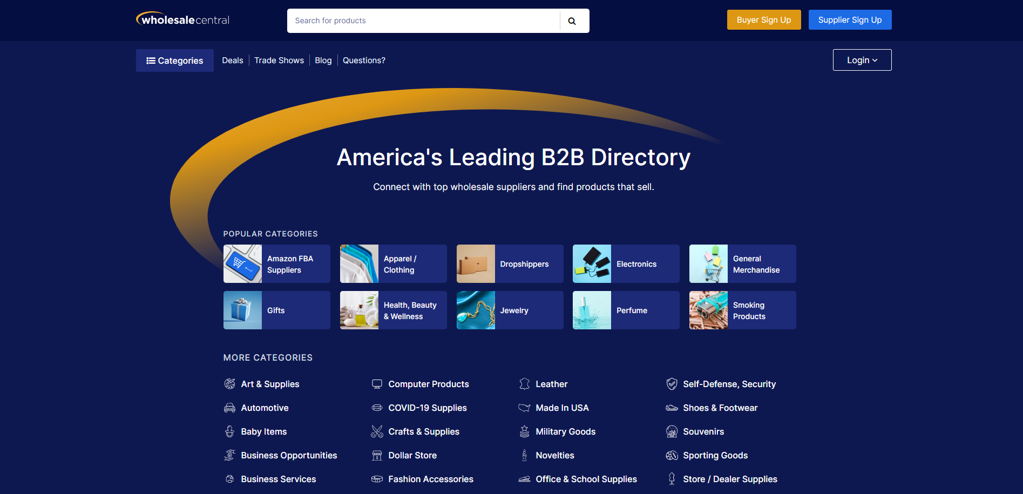This screenshot has height=494, width=1023.
Task: Click the Office & School Supplies icon
Action: point(525,479)
